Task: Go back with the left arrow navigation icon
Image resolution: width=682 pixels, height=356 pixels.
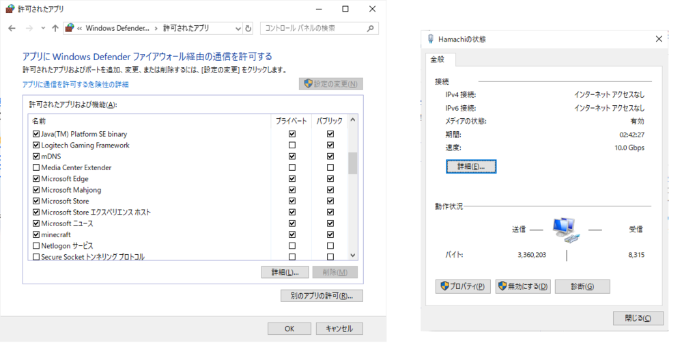Action: coord(12,28)
